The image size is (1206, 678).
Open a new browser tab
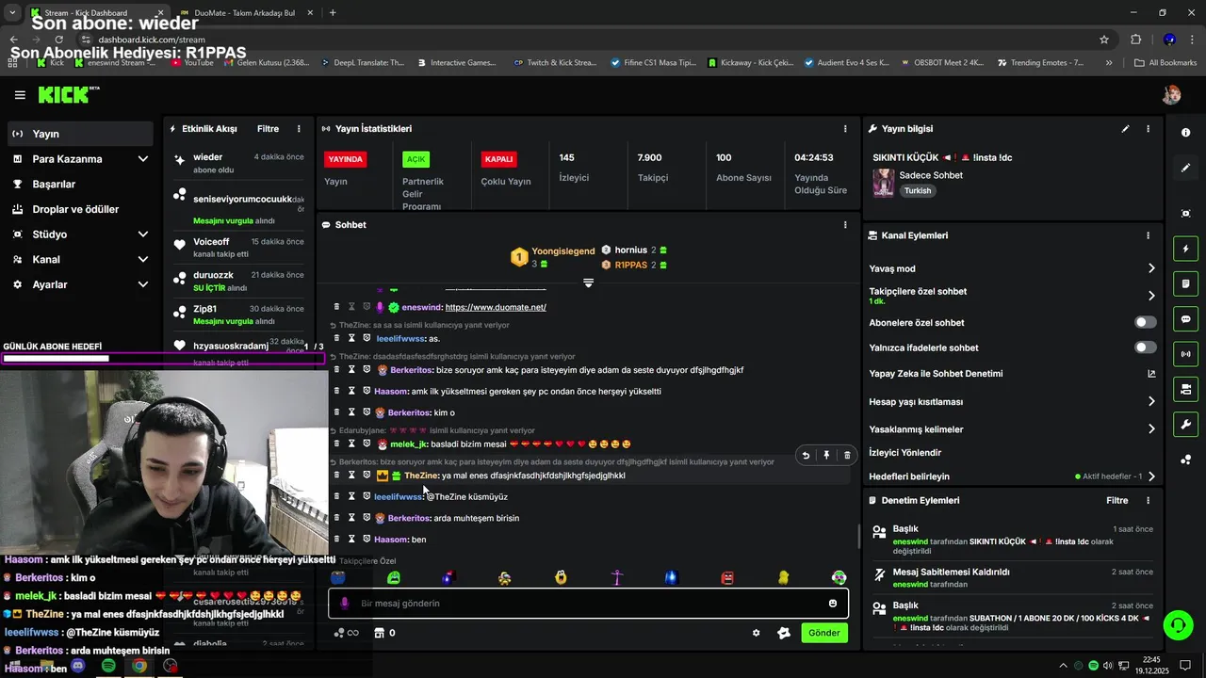point(333,13)
